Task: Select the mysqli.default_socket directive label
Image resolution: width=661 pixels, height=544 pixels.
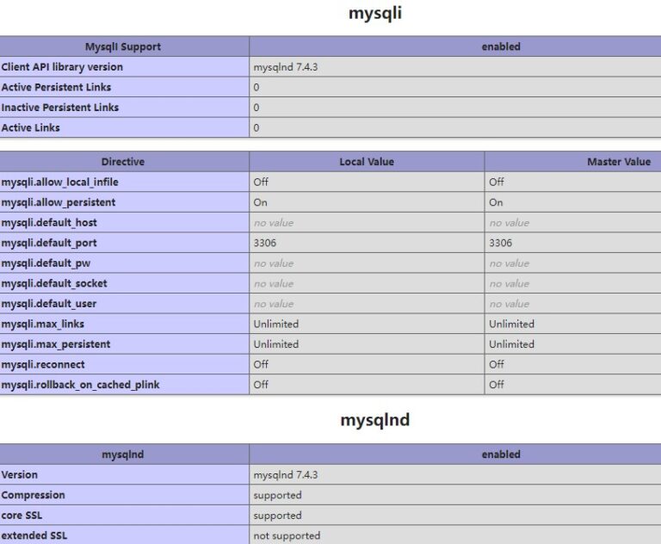Action: click(x=54, y=283)
